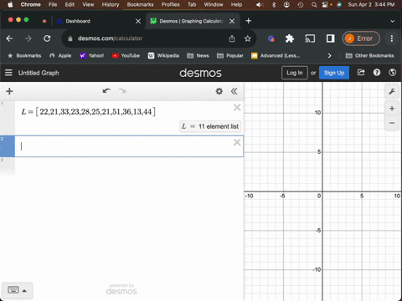This screenshot has height=301, width=402.
Task: Open the Apple menu
Action: click(x=10, y=4)
